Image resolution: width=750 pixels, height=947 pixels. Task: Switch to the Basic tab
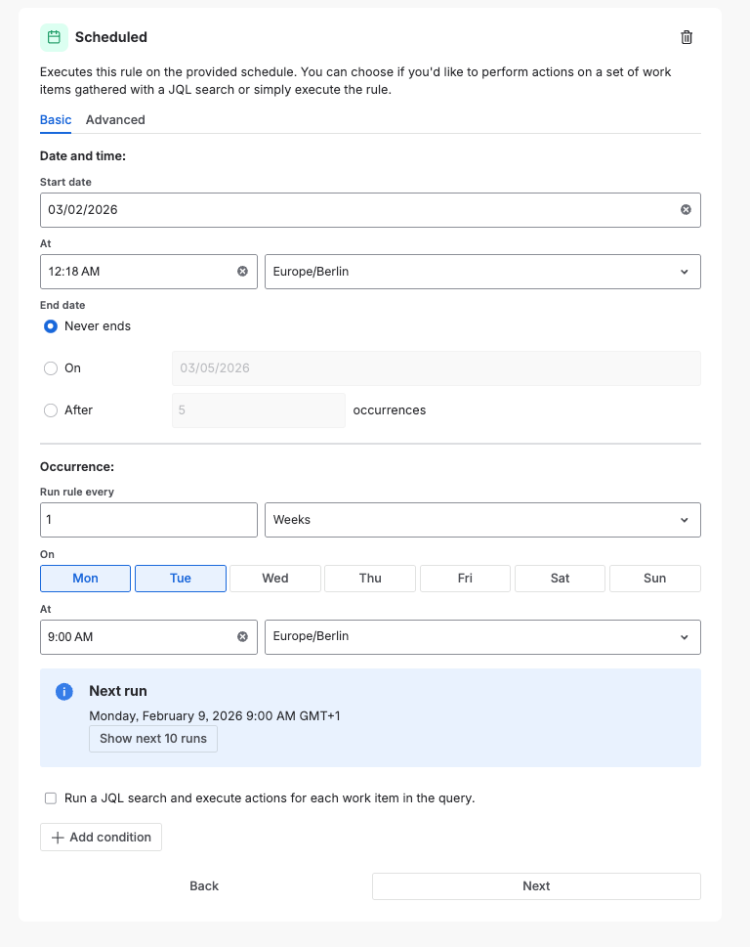pos(56,120)
